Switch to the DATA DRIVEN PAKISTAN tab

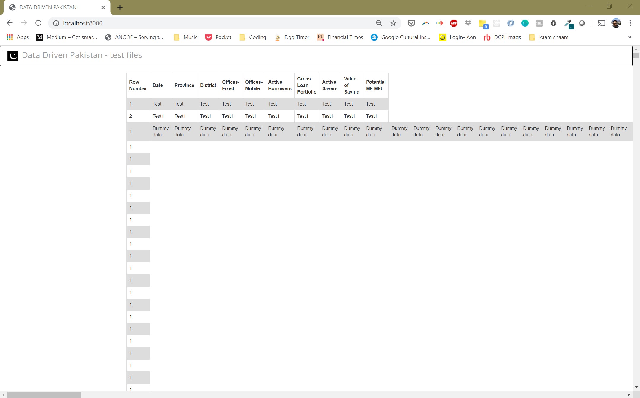tap(48, 7)
